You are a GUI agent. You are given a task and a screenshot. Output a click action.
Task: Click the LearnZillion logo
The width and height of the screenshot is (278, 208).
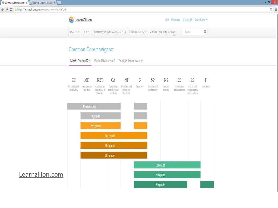pos(80,20)
